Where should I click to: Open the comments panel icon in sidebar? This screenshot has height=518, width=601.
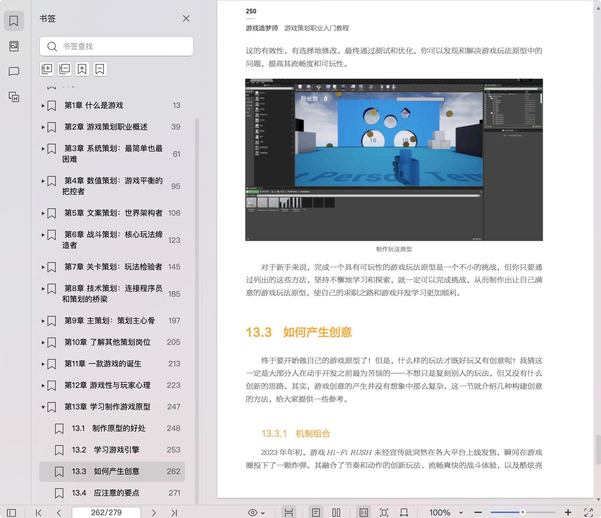point(14,72)
